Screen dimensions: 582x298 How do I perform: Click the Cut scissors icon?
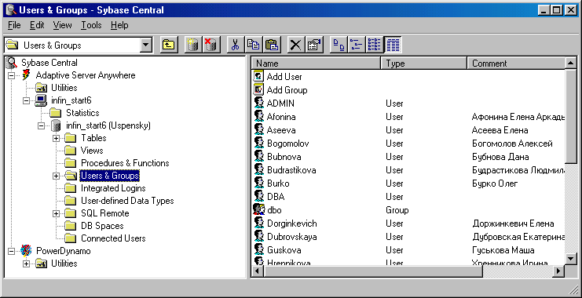tap(235, 45)
